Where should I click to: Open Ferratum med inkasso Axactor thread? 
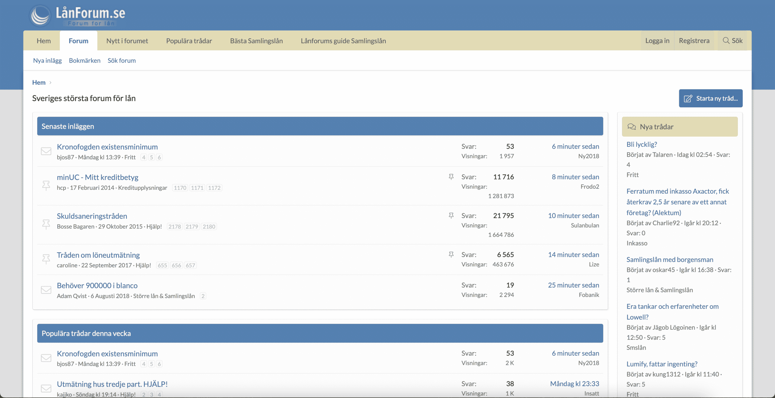678,202
